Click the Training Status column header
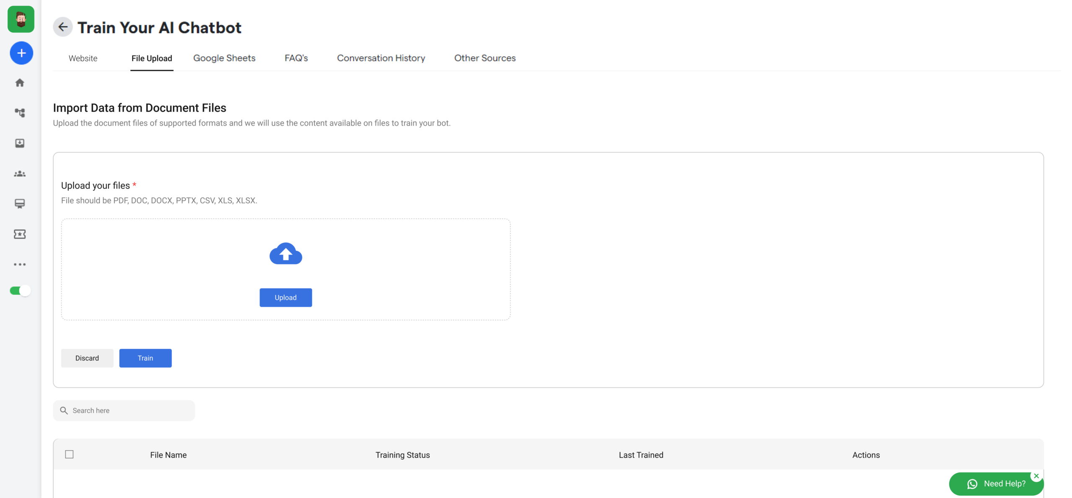The image size is (1072, 498). click(x=402, y=455)
